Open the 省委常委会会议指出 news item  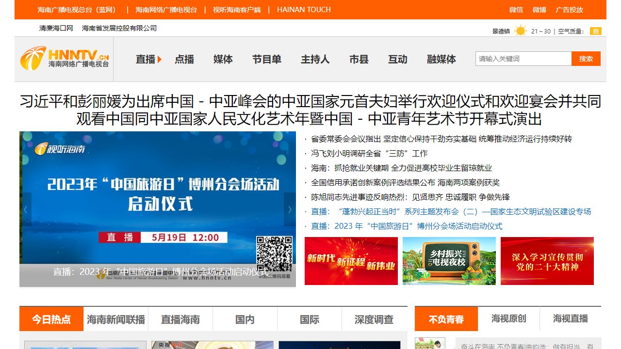click(441, 139)
